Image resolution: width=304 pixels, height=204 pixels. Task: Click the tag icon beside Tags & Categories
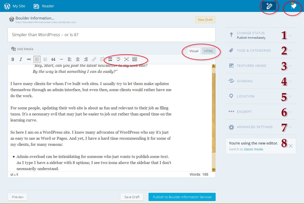231,50
